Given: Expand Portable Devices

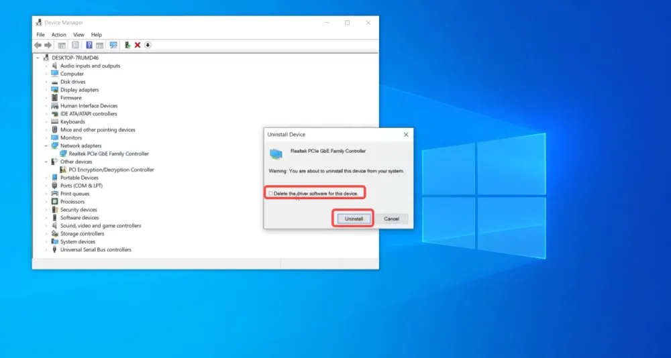Looking at the screenshot, I should (x=46, y=178).
